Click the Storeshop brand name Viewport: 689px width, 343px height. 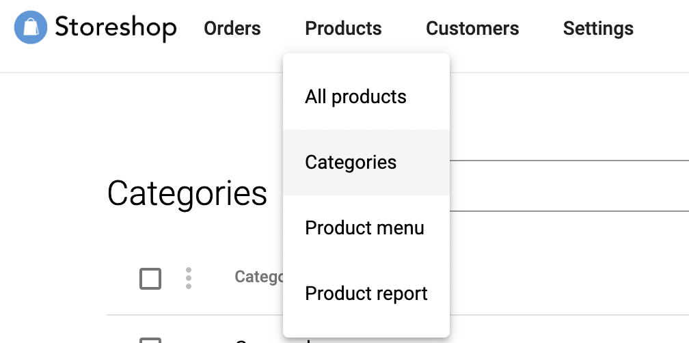[x=116, y=29]
